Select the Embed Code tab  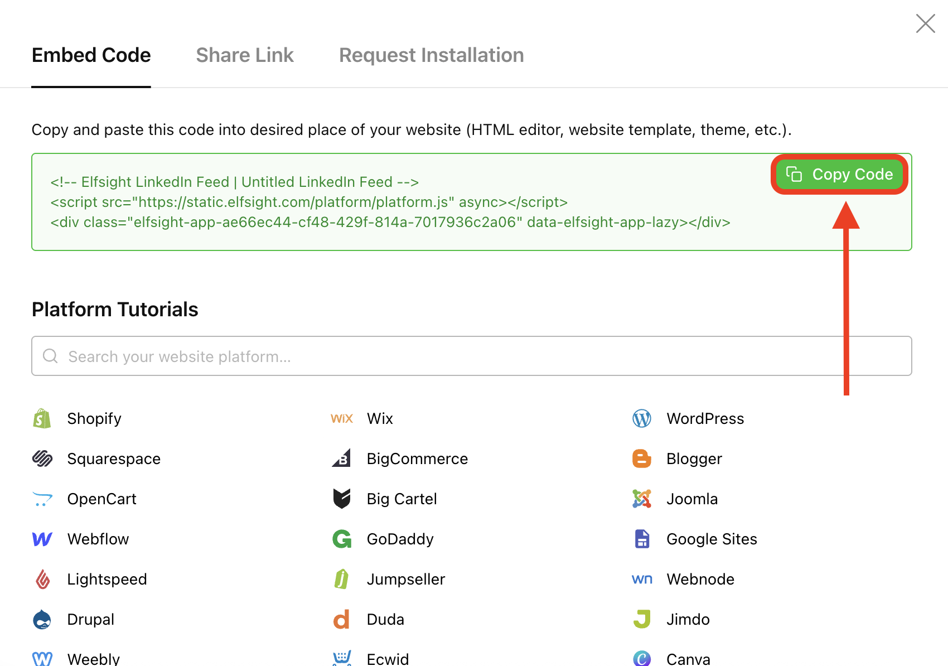91,55
